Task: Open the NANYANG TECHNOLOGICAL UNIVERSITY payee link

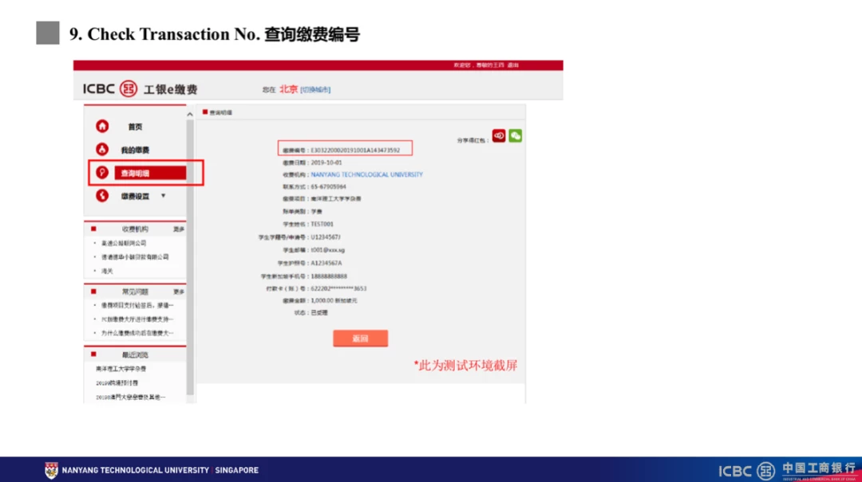Action: (366, 174)
